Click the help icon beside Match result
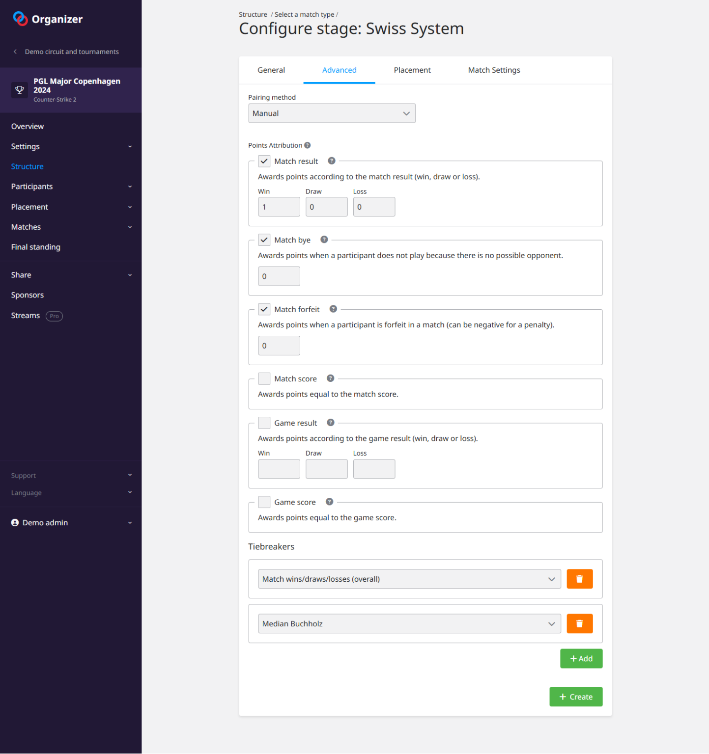 pyautogui.click(x=332, y=161)
